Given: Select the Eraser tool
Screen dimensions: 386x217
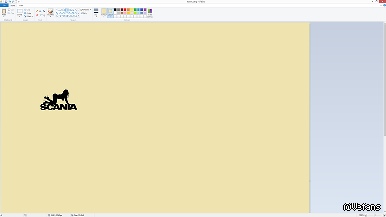Looking at the screenshot, I should point(37,15).
